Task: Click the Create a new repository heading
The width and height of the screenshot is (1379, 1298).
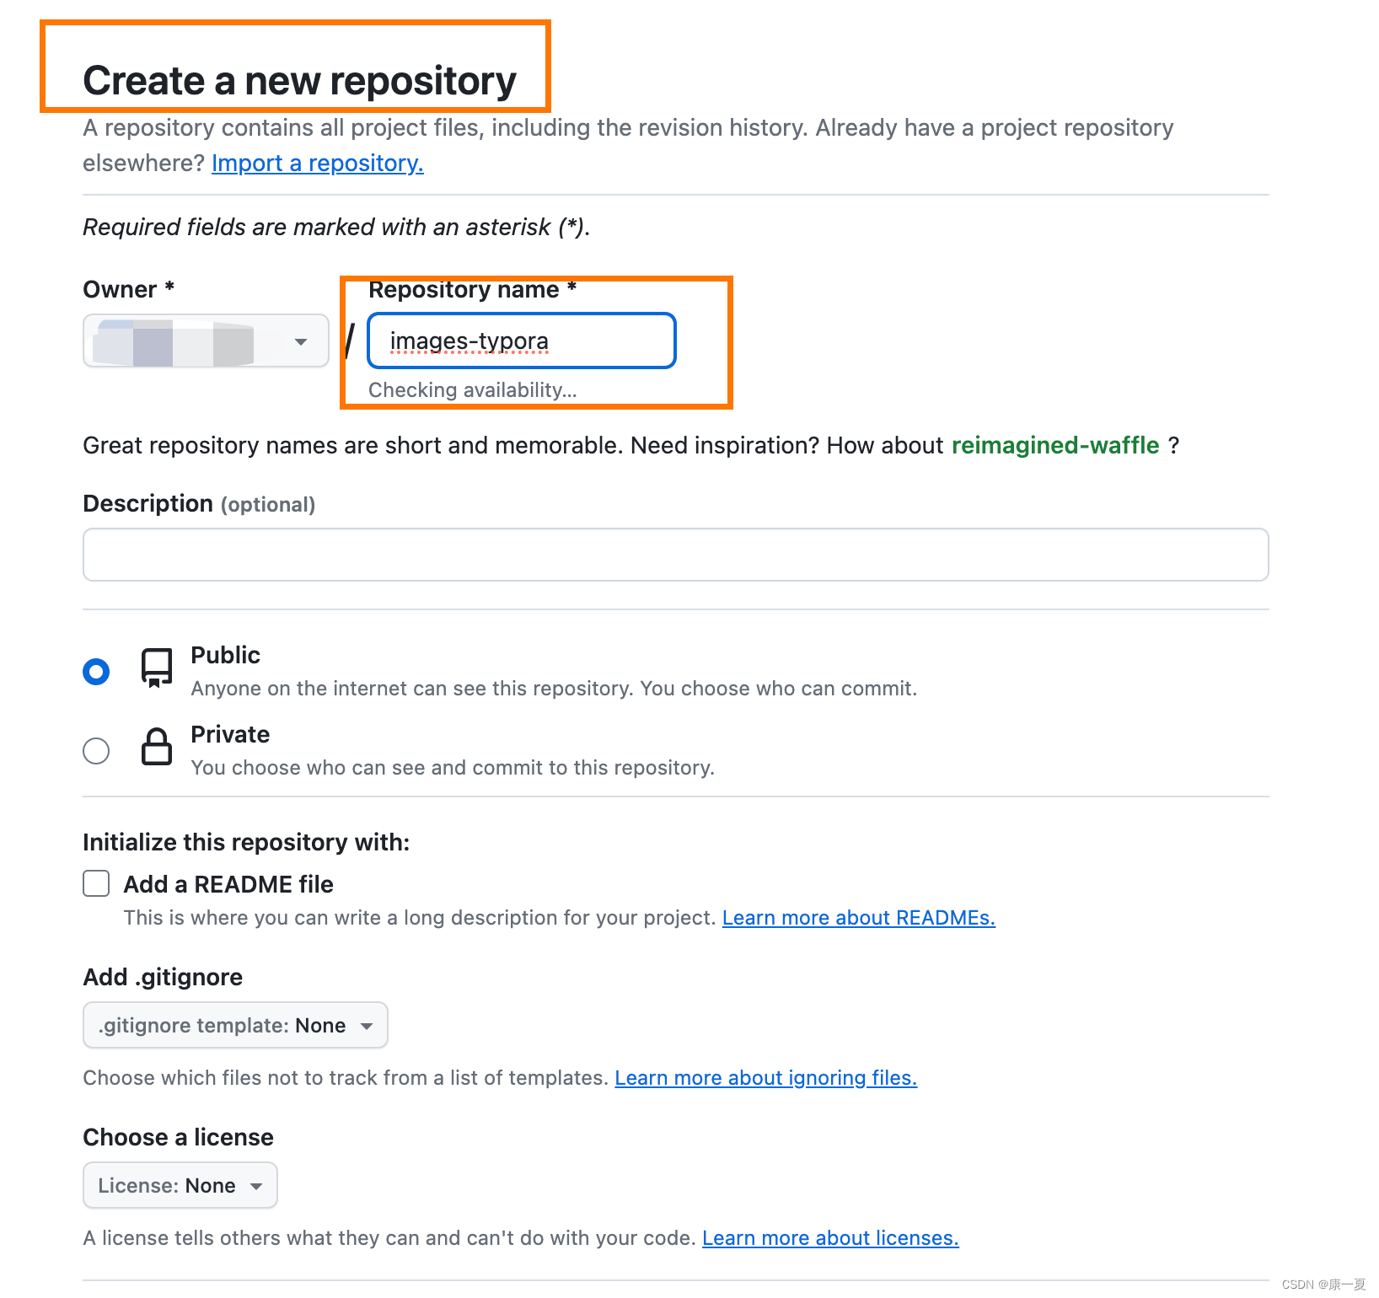Action: [x=299, y=81]
